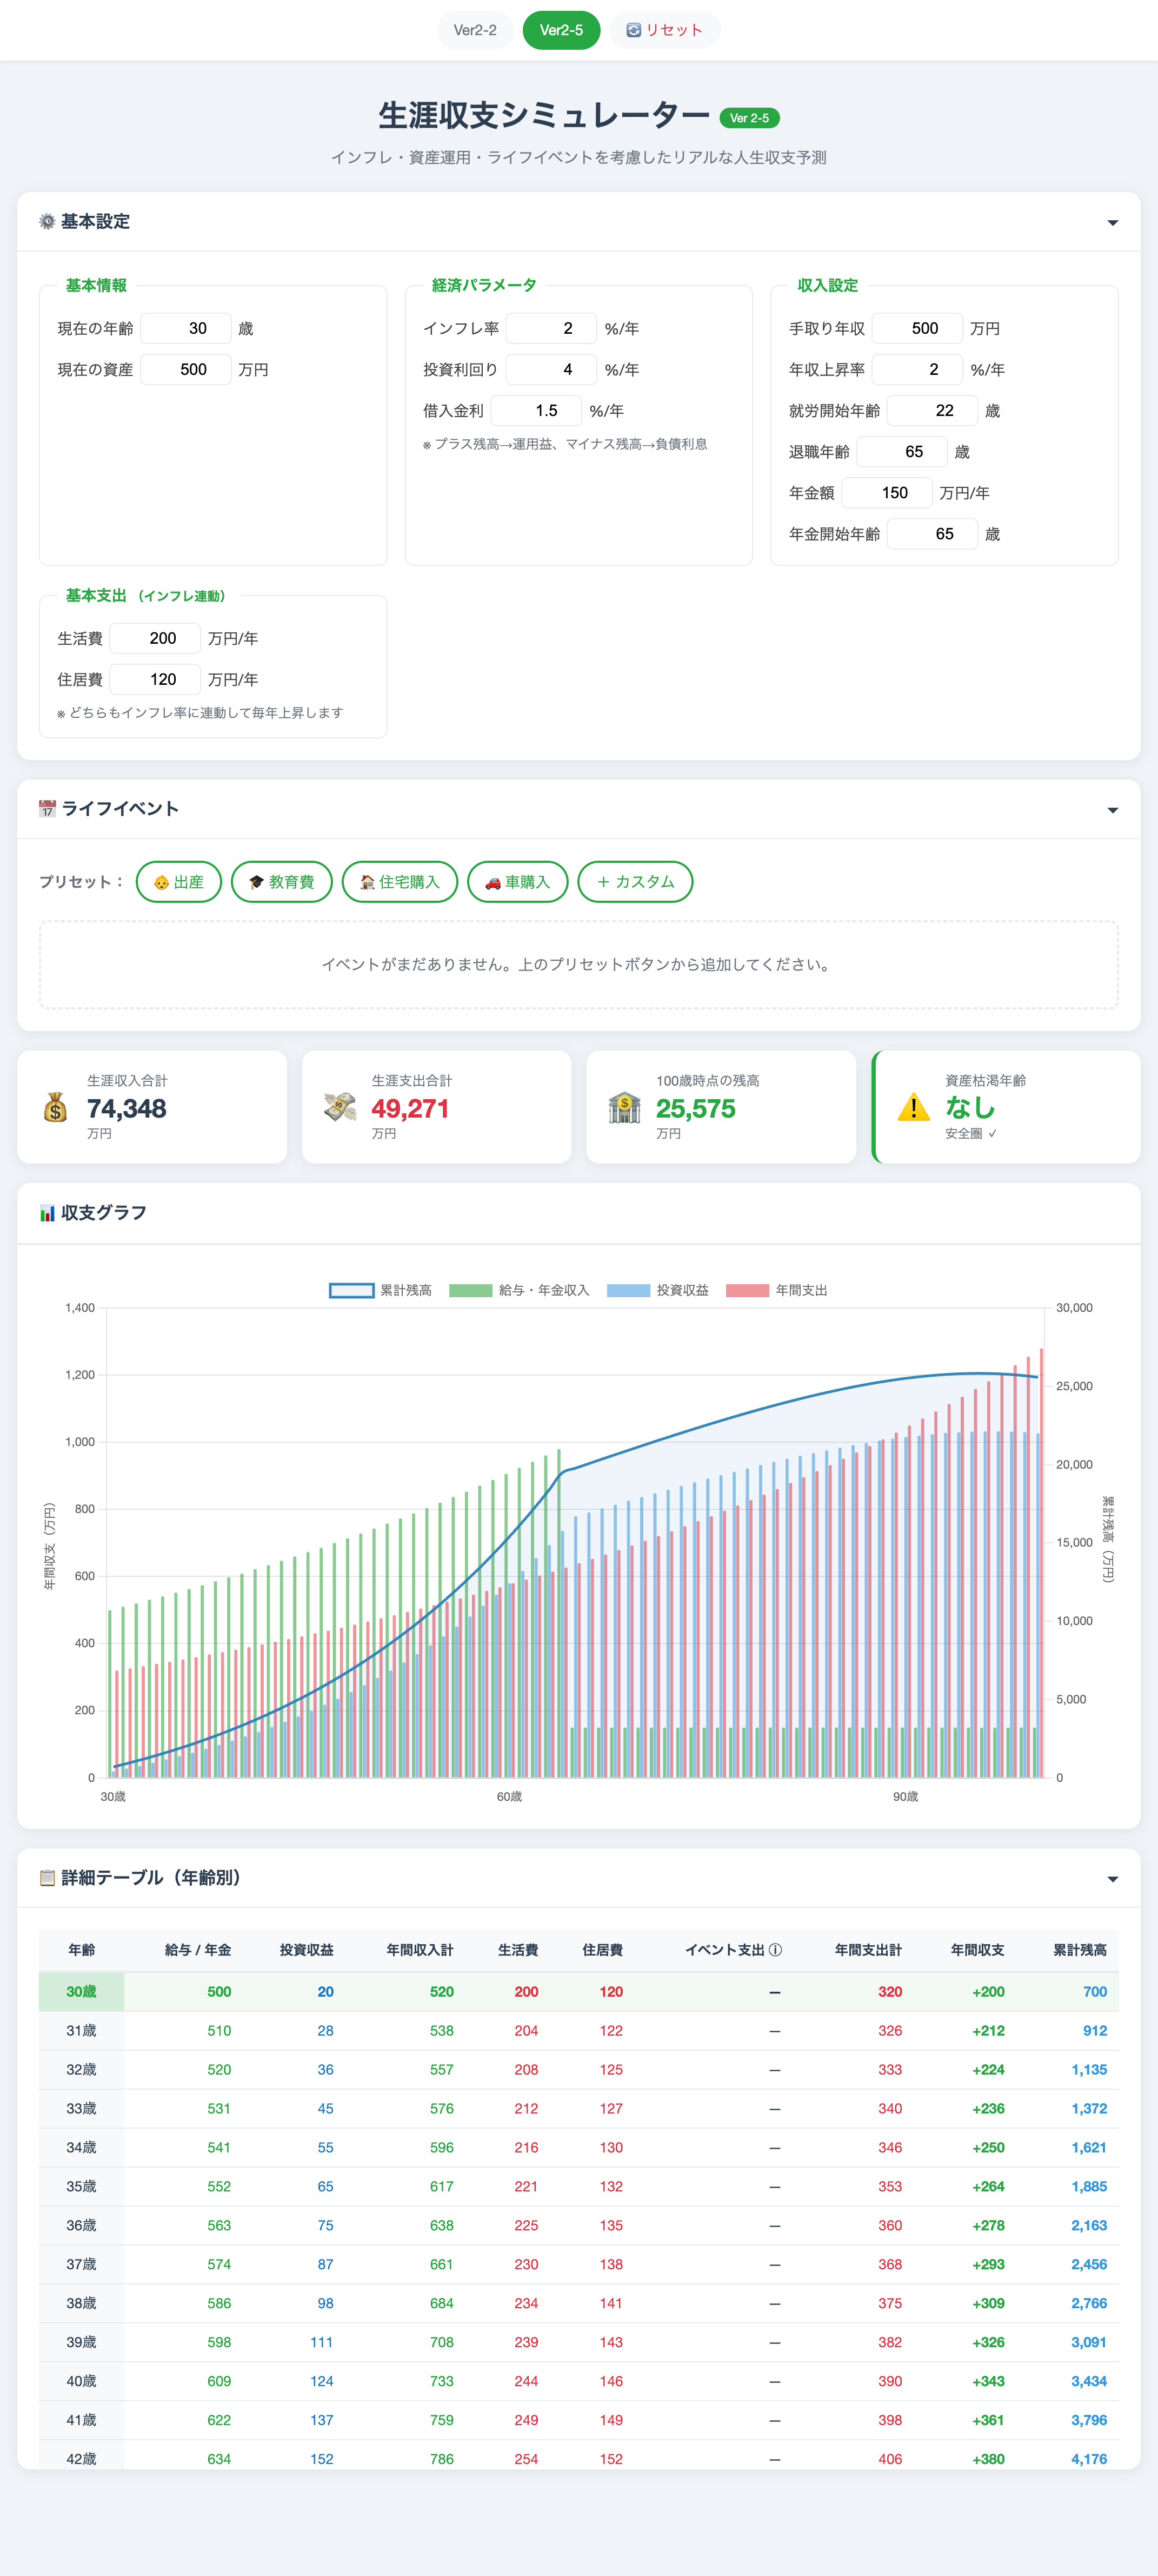
Task: Edit the 住居費 field
Action: click(x=155, y=679)
